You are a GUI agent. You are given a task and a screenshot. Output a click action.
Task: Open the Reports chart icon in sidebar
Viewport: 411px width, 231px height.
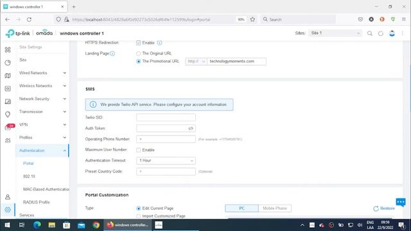click(8, 141)
